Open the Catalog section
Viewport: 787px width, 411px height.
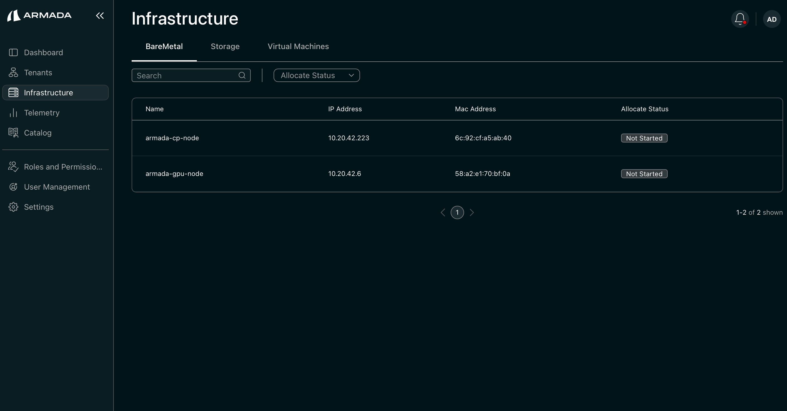(38, 133)
